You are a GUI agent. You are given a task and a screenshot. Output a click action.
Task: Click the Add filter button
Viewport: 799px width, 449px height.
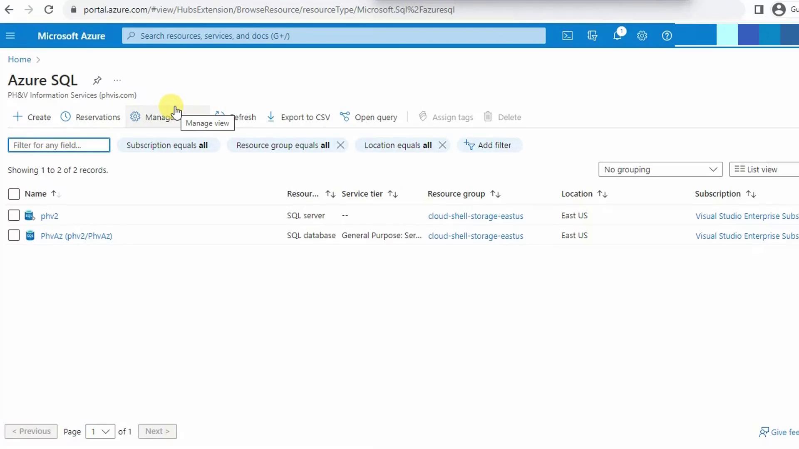click(488, 145)
